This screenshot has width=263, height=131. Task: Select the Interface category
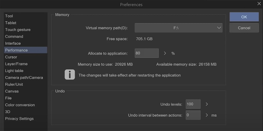(x=13, y=43)
